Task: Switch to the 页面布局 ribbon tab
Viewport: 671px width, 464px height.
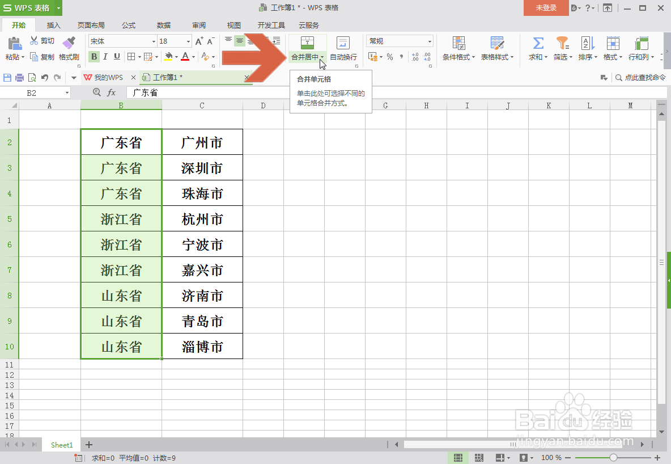Action: point(91,26)
